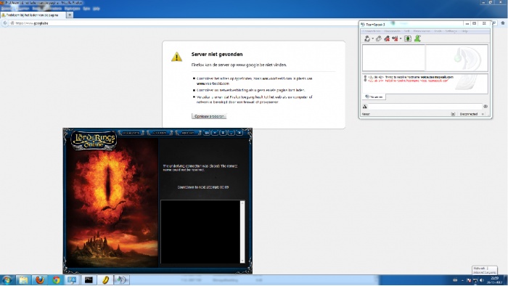Click the emoticon icon right of TeamSpeak chat input
The image size is (508, 286).
point(486,107)
